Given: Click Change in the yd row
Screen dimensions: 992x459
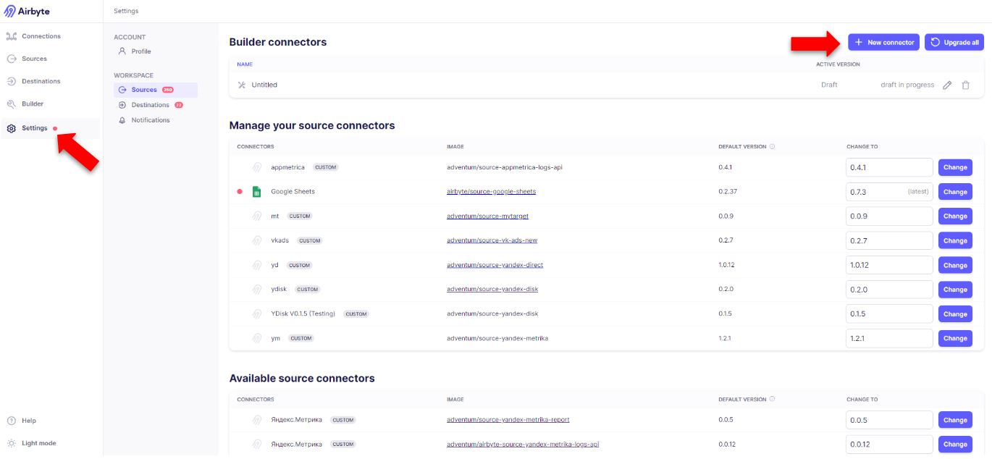Looking at the screenshot, I should [x=955, y=265].
